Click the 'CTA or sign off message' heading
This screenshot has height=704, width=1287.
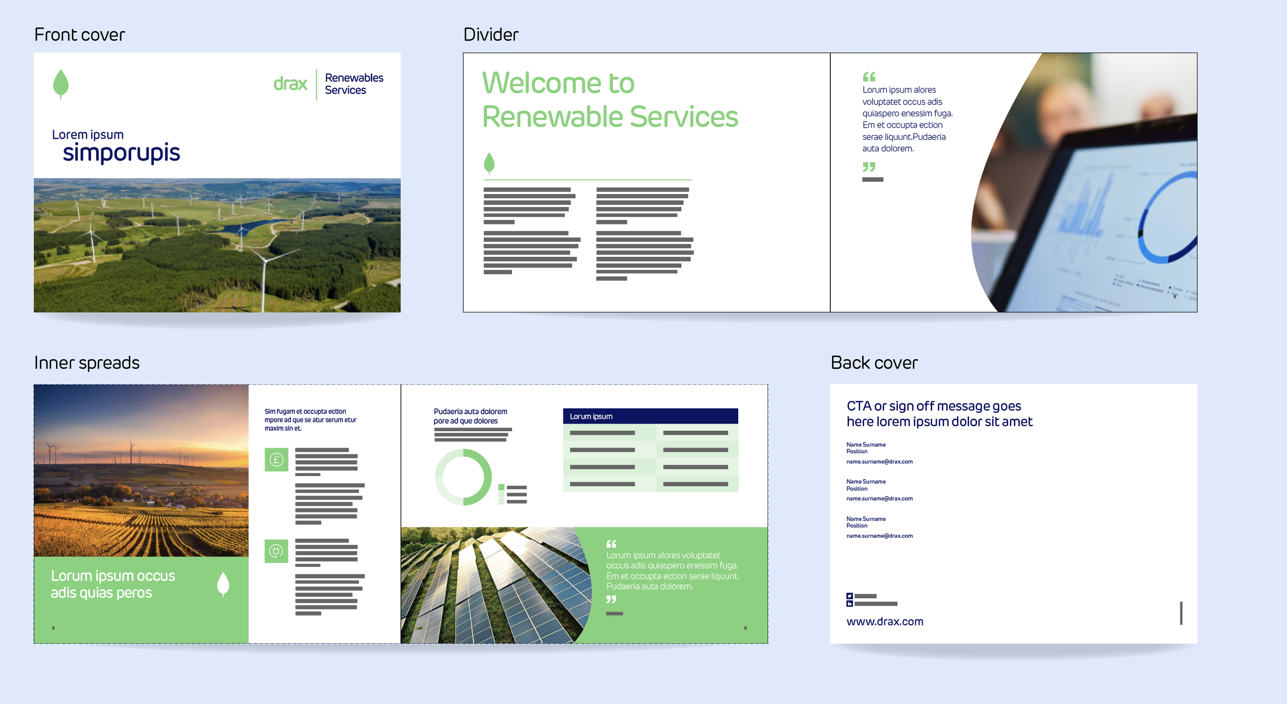(x=940, y=414)
